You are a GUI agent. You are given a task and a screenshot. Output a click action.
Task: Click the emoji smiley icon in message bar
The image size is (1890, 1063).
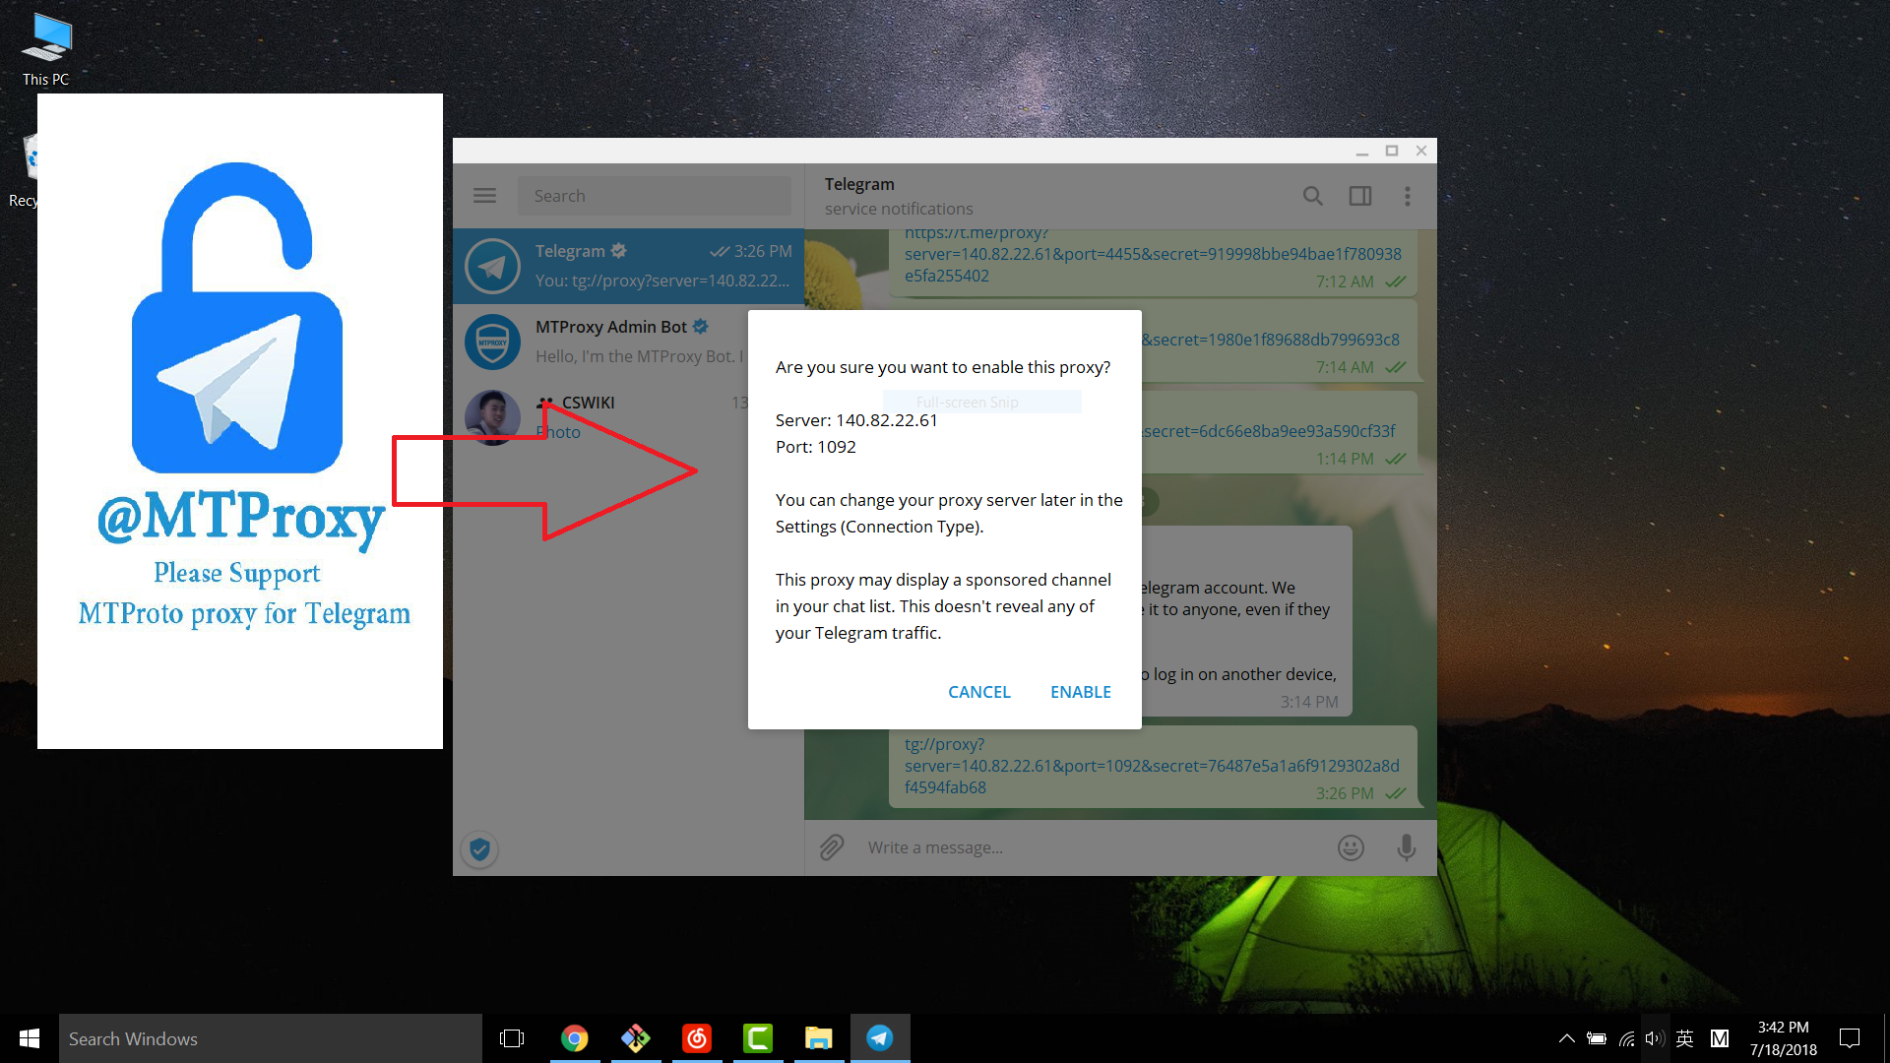click(1352, 847)
